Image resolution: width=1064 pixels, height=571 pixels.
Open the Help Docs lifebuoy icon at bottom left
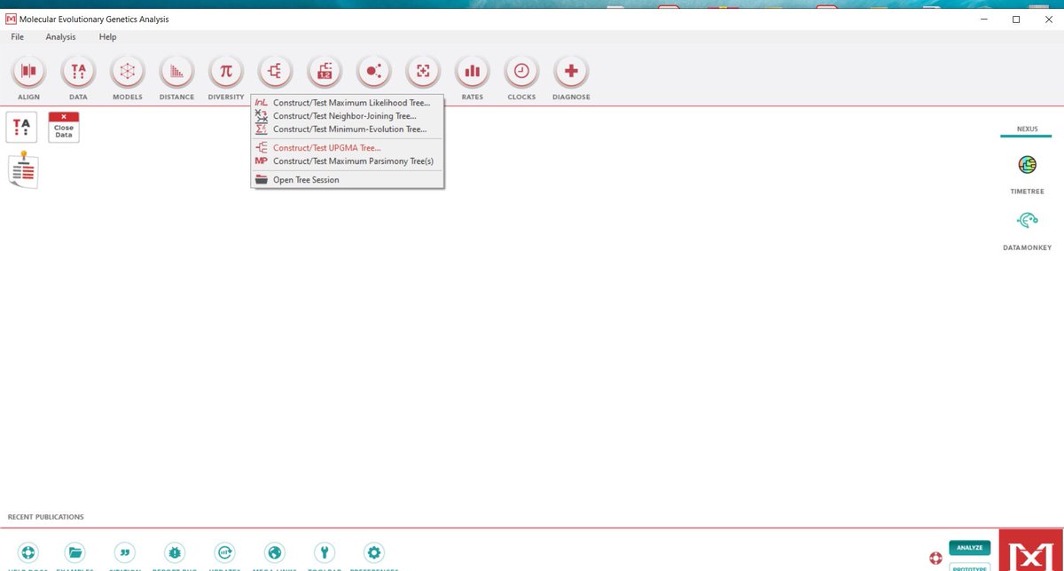coord(27,553)
